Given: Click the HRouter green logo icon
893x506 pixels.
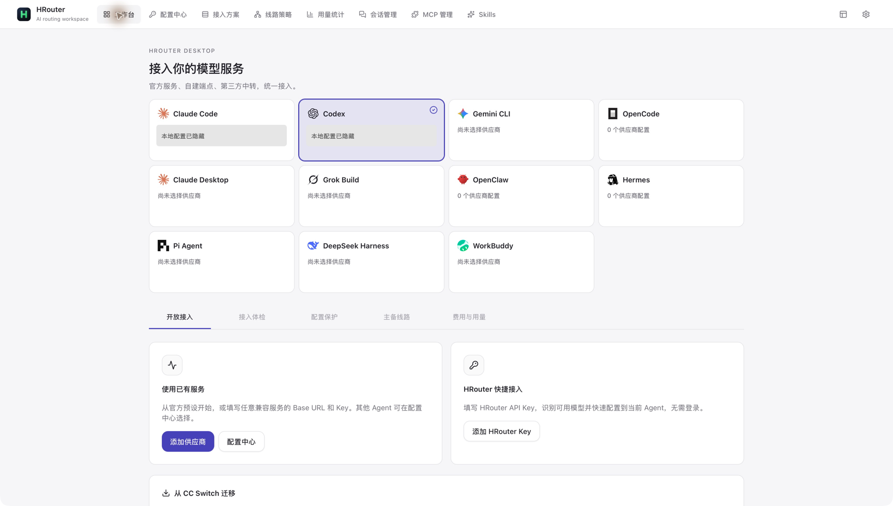Looking at the screenshot, I should 24,14.
